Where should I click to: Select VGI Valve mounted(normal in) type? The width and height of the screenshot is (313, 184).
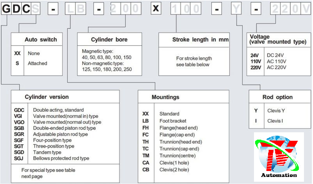point(66,116)
